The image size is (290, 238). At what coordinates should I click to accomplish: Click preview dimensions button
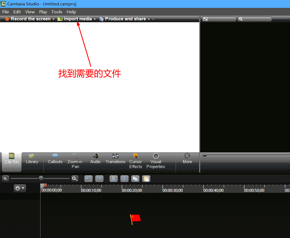(x=219, y=19)
